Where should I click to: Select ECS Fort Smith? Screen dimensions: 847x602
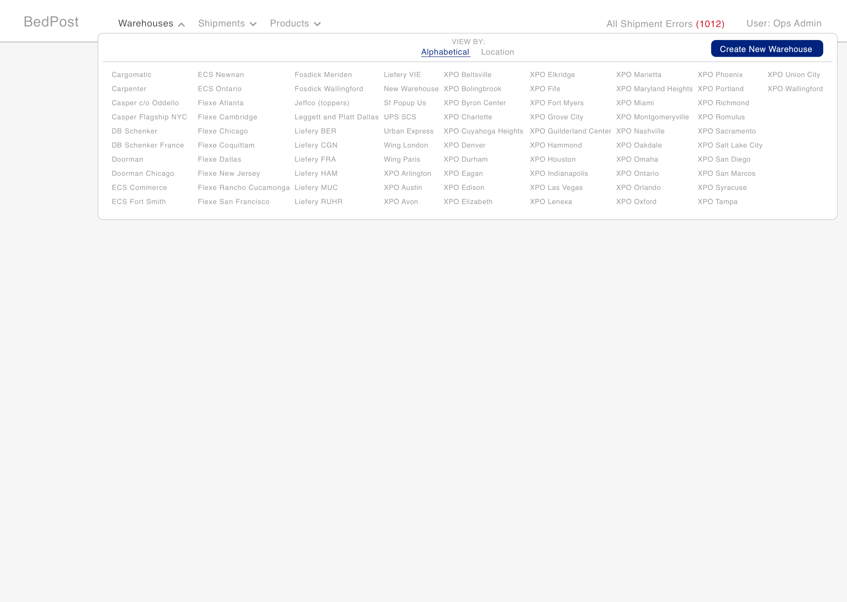click(x=139, y=202)
